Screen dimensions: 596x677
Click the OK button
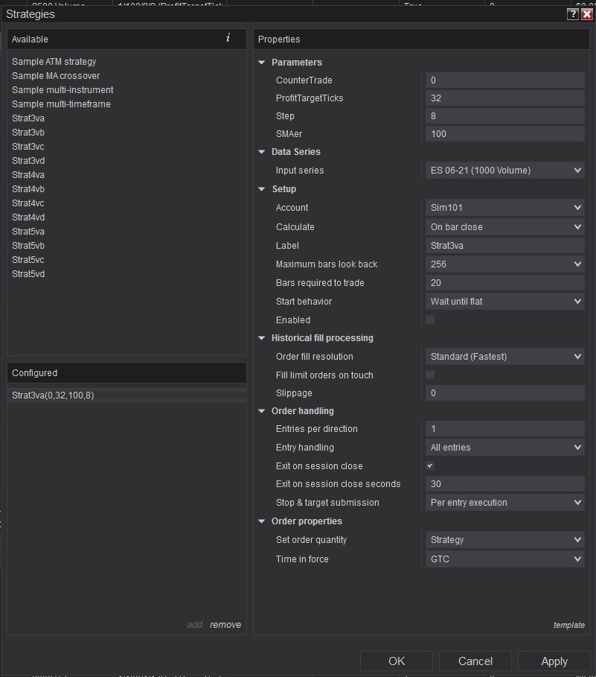[397, 661]
